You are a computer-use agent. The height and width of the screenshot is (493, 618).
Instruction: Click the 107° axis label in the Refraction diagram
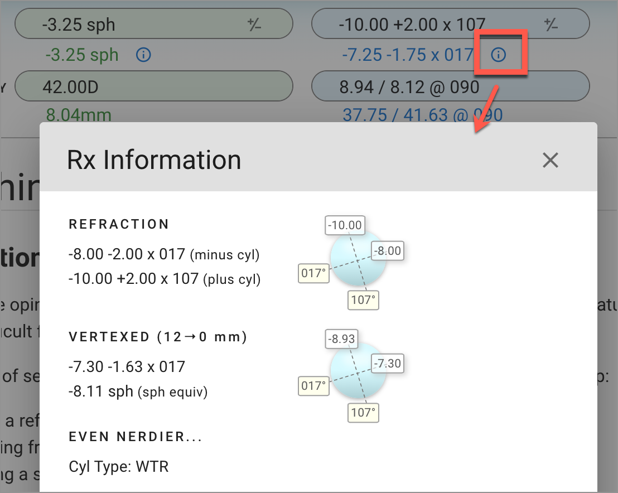(364, 300)
